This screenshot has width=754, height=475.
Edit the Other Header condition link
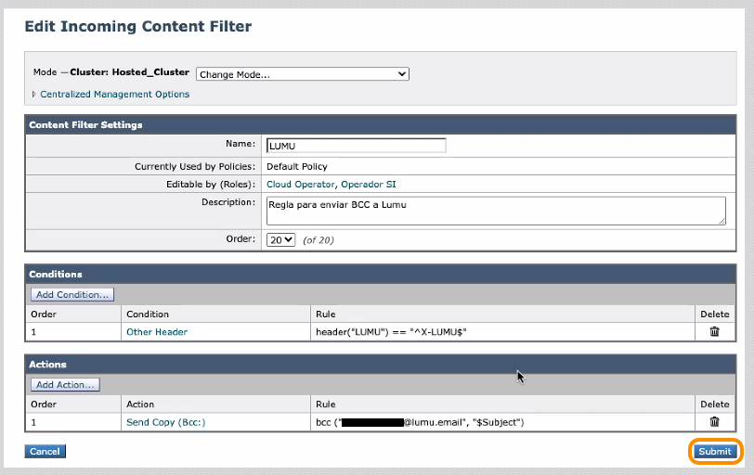(157, 331)
